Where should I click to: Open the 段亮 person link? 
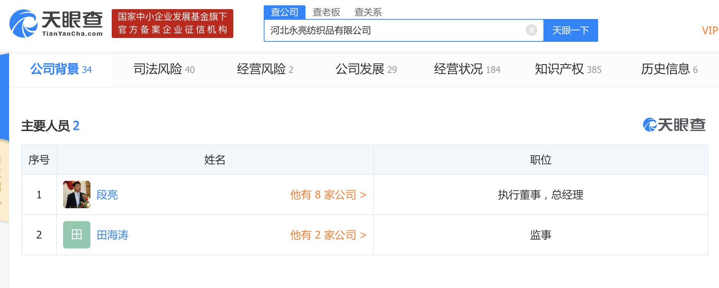pos(107,195)
